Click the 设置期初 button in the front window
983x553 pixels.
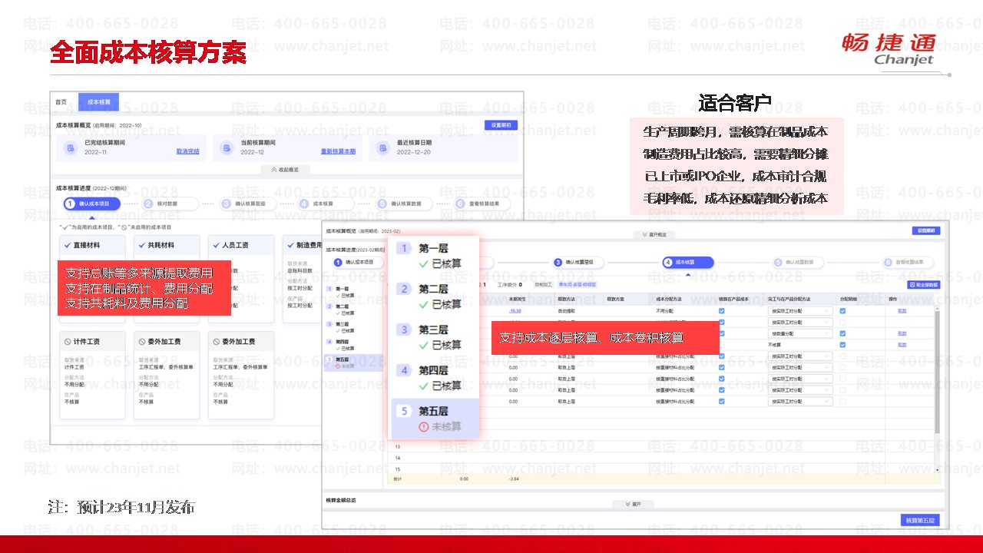925,230
